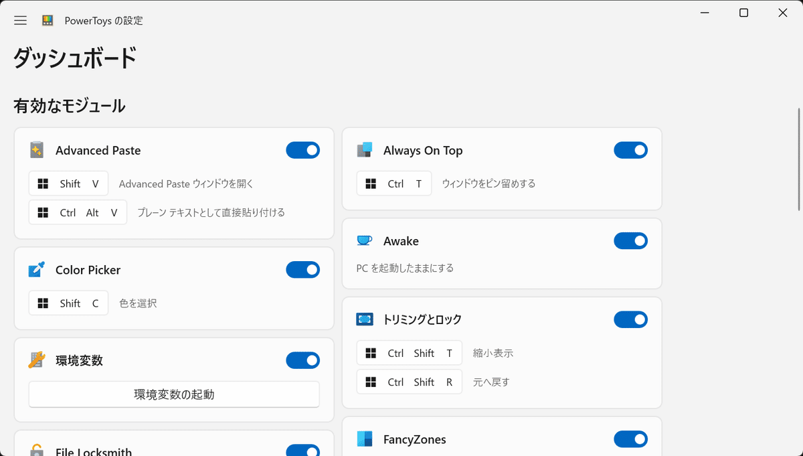Disable the Color Picker switch
Screen dimensions: 803x456
click(302, 269)
